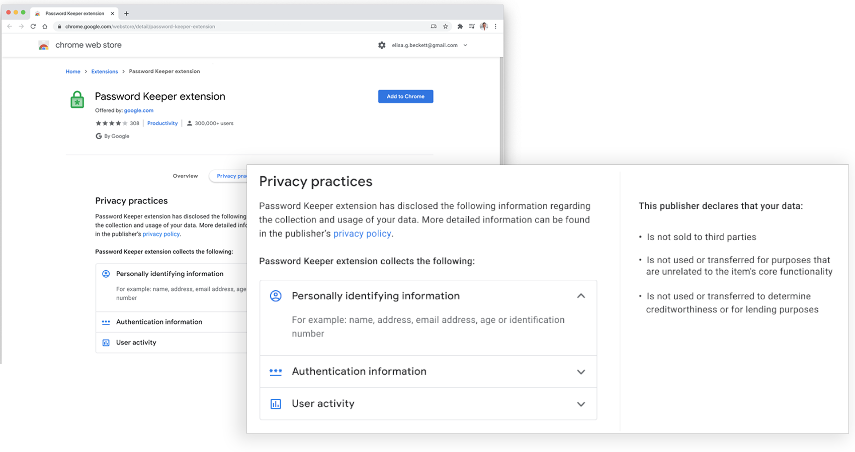The width and height of the screenshot is (855, 452).
Task: Close the Password Keeper extension tab
Action: (x=112, y=14)
